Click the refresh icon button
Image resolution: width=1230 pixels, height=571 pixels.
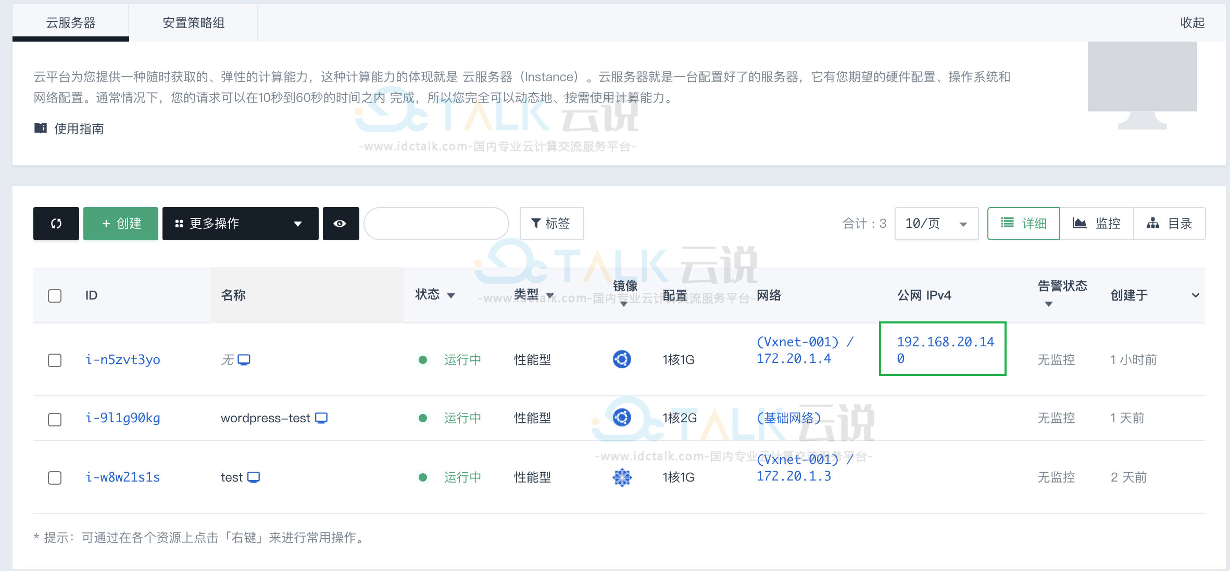[x=56, y=224]
